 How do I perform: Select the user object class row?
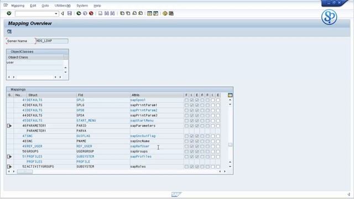point(35,62)
